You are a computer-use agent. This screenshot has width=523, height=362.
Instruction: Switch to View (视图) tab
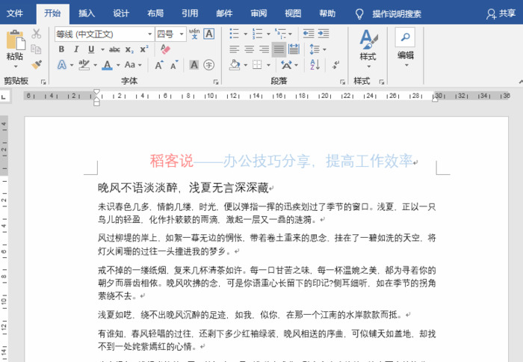pos(293,13)
